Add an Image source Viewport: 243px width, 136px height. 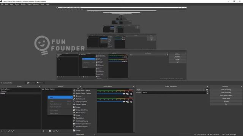[x=78, y=107]
